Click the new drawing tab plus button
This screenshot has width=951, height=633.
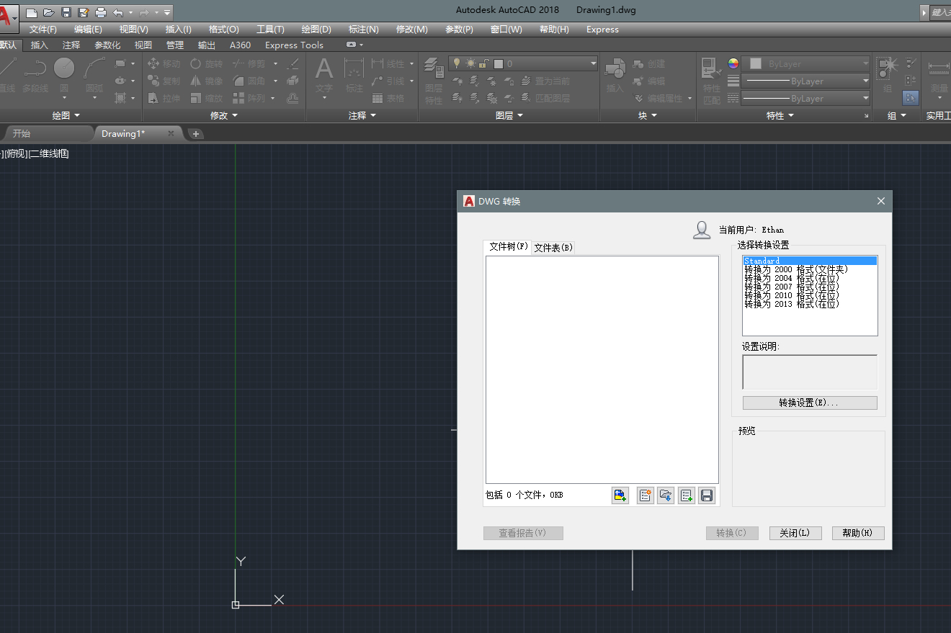click(195, 134)
